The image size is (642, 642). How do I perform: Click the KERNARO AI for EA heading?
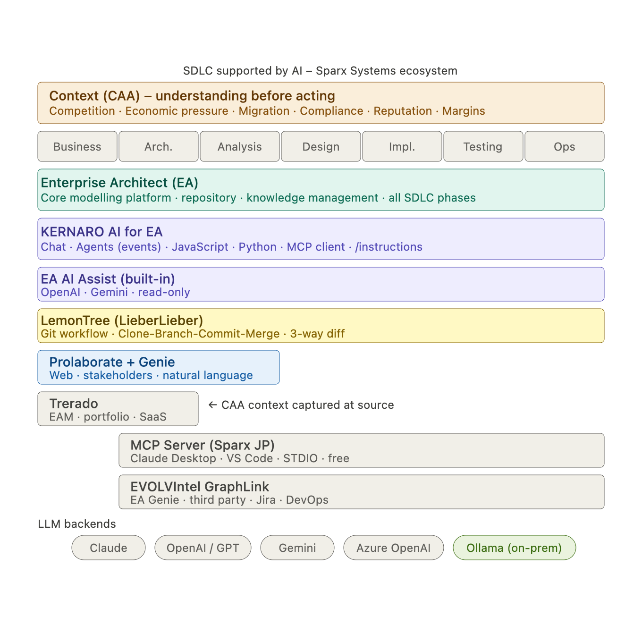pos(101,232)
